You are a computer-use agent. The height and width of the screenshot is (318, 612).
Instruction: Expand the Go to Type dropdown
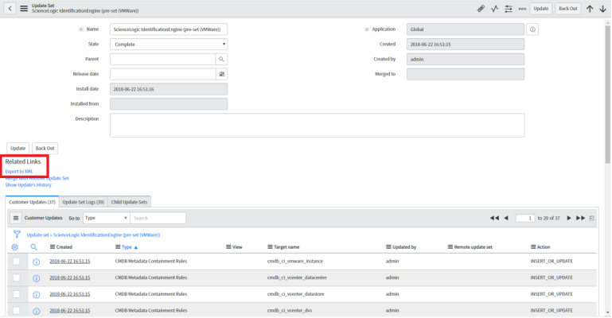pyautogui.click(x=105, y=218)
